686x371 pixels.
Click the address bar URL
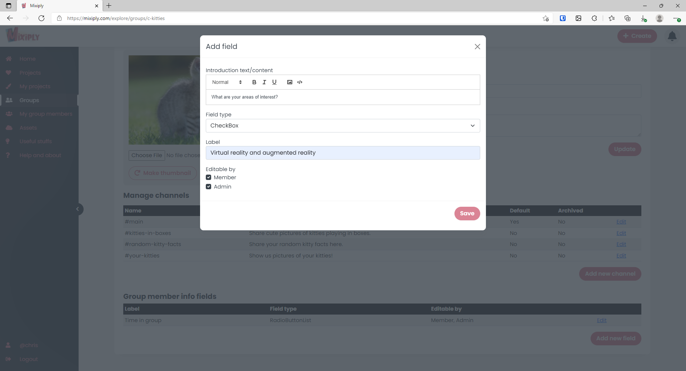pyautogui.click(x=116, y=18)
